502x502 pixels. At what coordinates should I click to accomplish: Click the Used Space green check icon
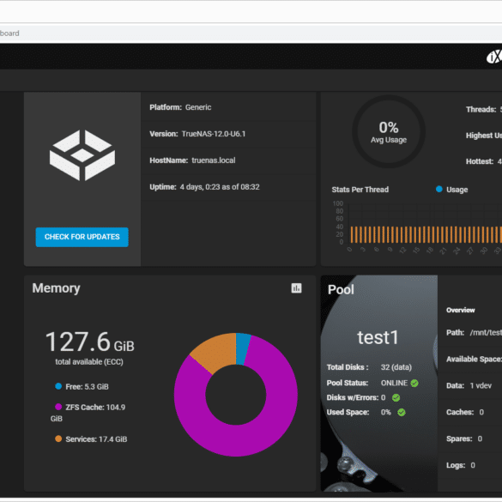pos(402,413)
